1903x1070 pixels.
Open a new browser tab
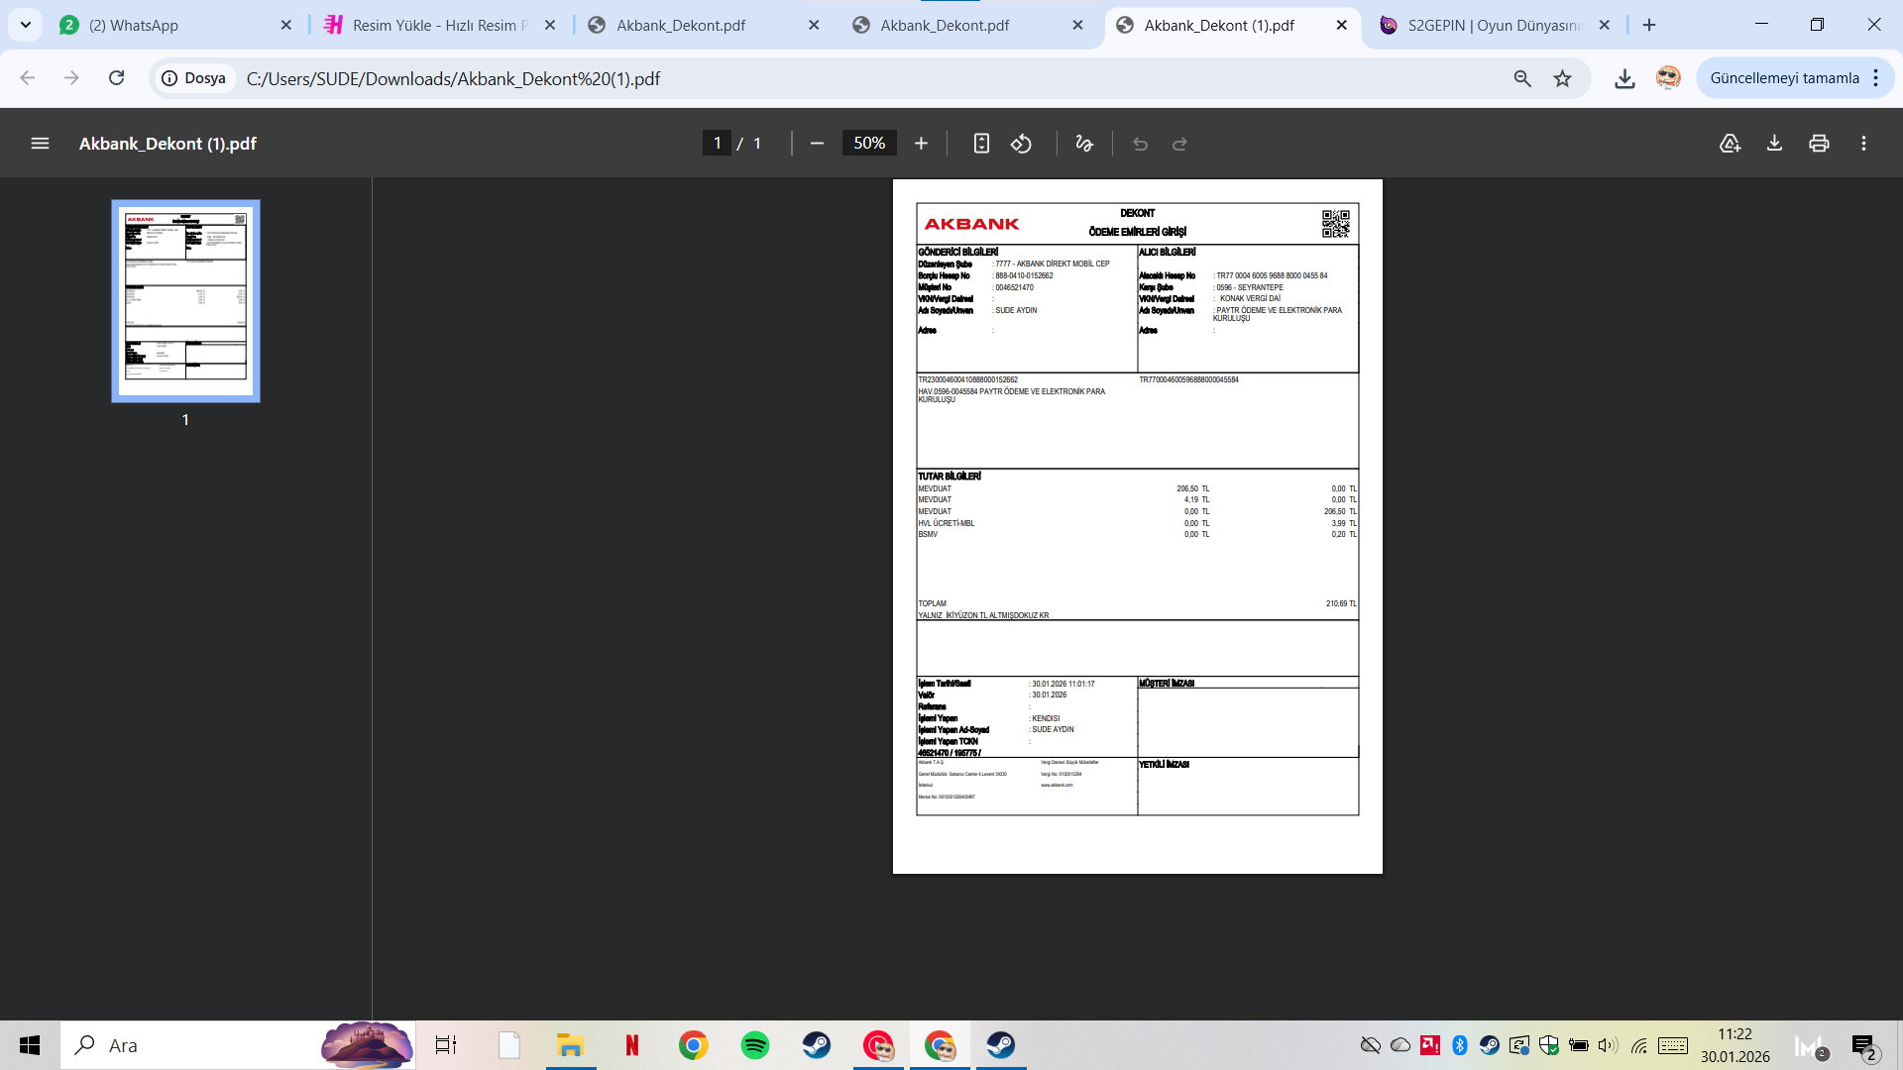1649,26
